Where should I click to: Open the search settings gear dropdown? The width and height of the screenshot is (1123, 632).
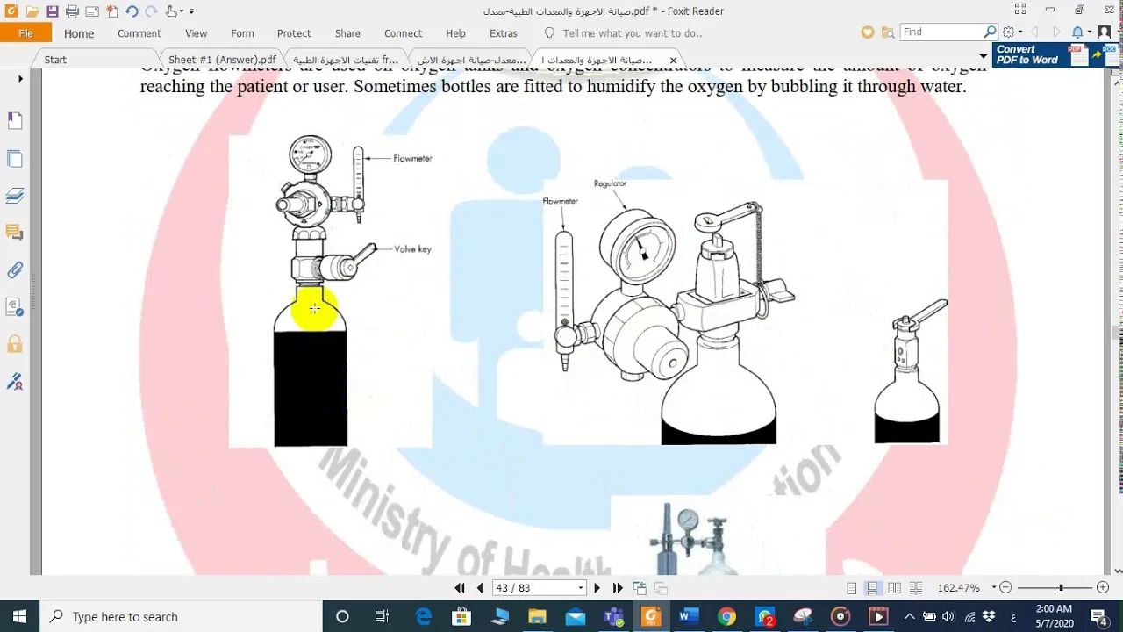[x=1012, y=32]
